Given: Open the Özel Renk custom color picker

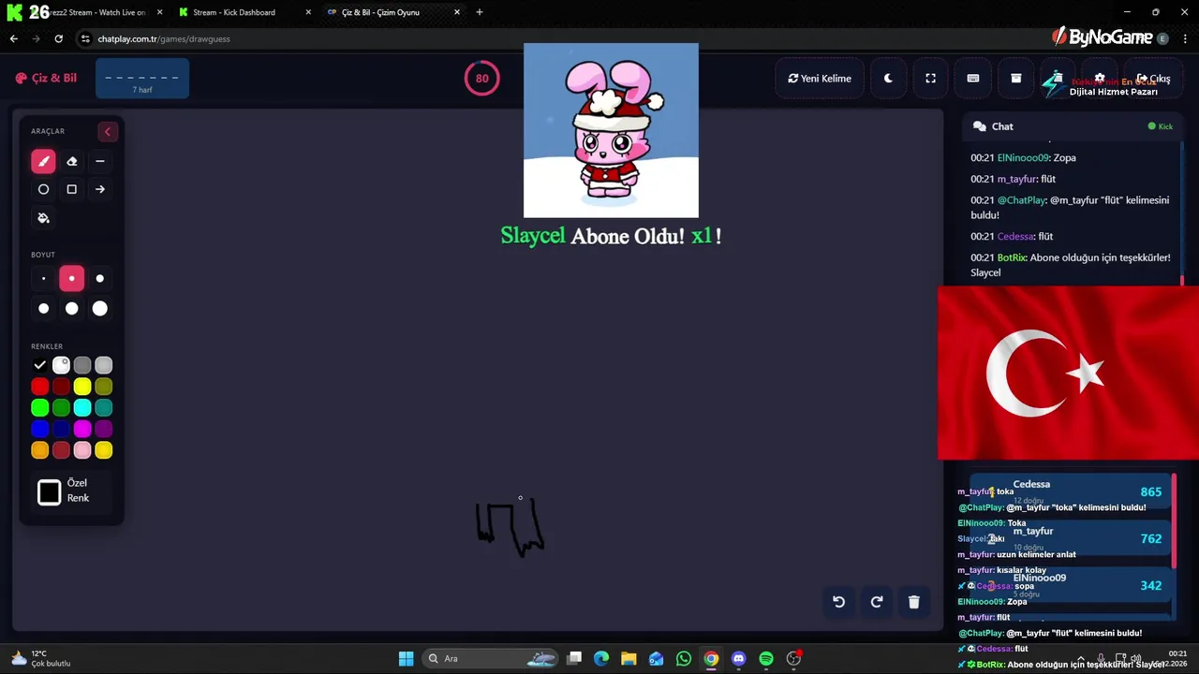Looking at the screenshot, I should 50,491.
